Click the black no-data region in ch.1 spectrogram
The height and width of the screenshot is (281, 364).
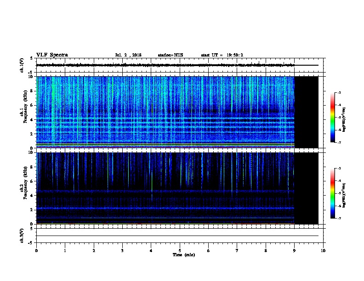[307, 112]
